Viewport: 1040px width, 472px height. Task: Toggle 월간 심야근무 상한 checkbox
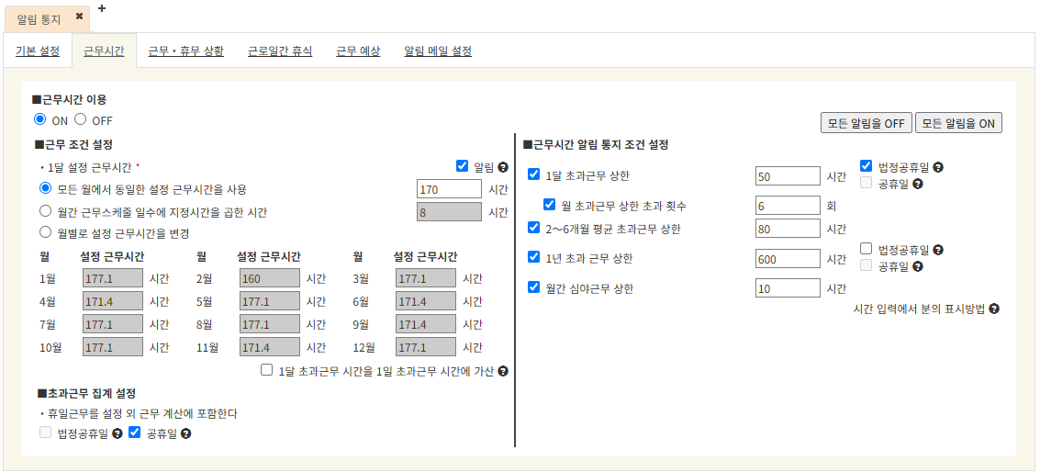click(x=534, y=287)
